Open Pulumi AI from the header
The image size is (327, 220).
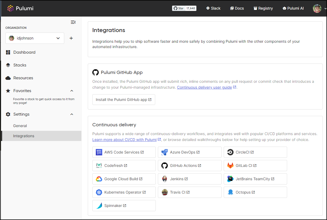click(x=293, y=8)
